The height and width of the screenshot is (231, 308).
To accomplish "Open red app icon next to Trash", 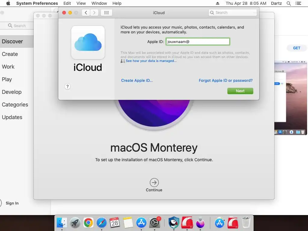I will point(233,223).
